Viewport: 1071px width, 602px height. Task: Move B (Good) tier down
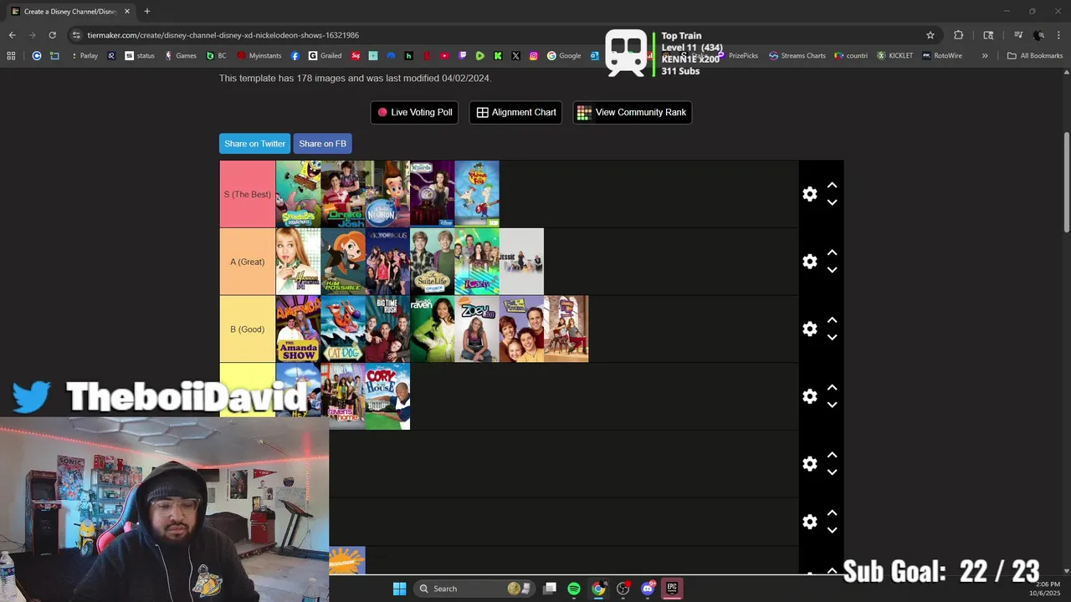832,338
